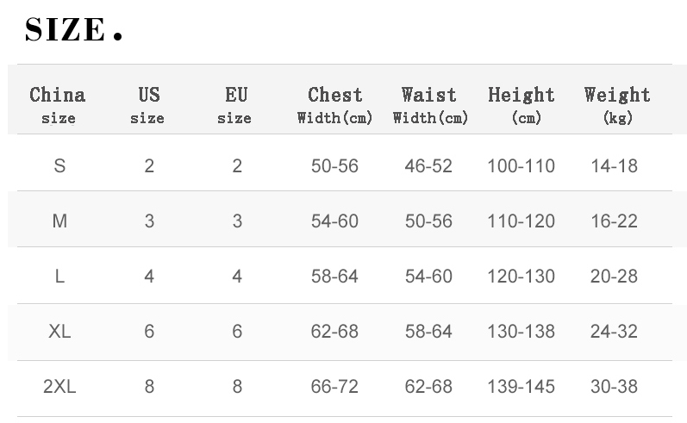687x423 pixels.
Task: Click the height value 139-145
Action: coord(521,387)
